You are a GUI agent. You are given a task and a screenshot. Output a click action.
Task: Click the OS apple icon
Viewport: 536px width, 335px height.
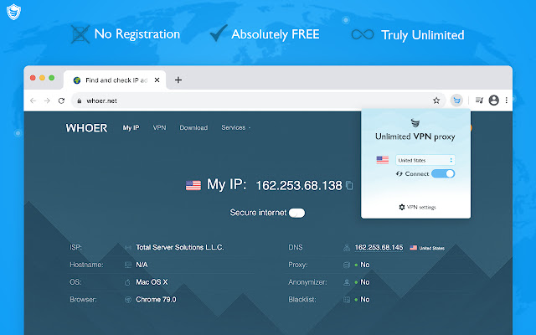(127, 282)
